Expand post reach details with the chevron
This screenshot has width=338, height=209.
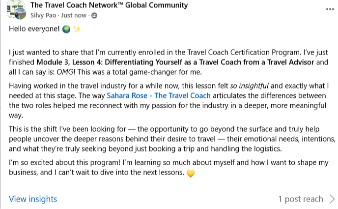point(332,199)
